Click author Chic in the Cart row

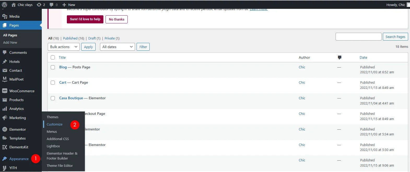302,82
